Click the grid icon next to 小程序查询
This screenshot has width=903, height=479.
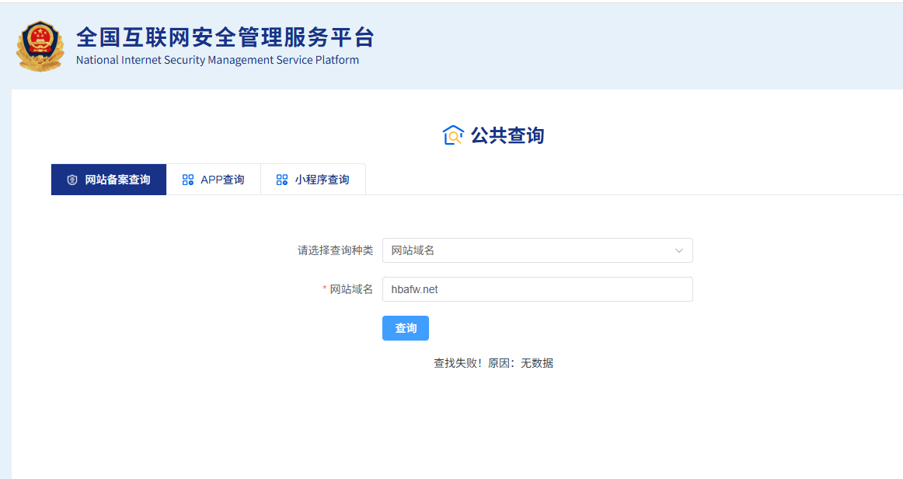click(x=282, y=180)
